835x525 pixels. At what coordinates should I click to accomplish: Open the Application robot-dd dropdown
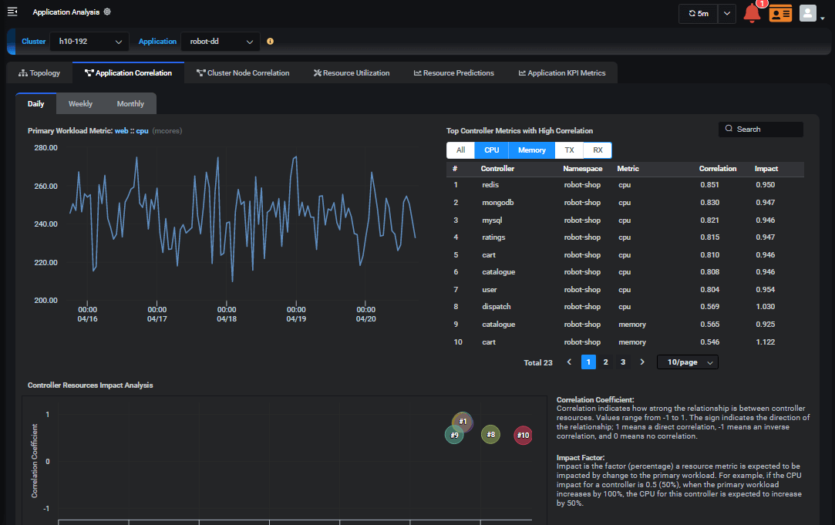pyautogui.click(x=221, y=42)
